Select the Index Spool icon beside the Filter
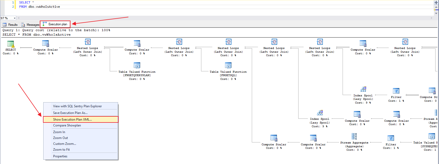The image size is (439, 164). click(363, 89)
